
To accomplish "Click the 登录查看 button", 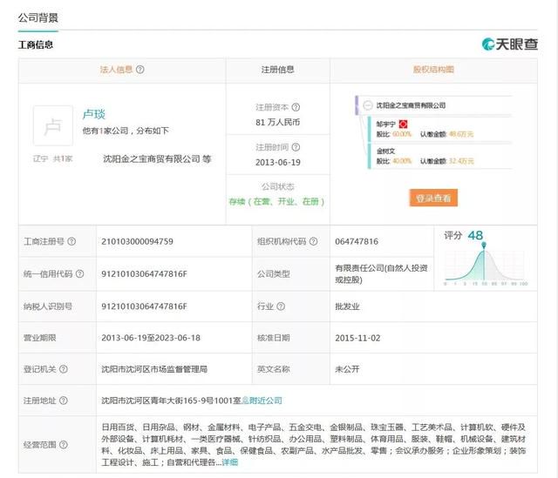I will (x=433, y=198).
